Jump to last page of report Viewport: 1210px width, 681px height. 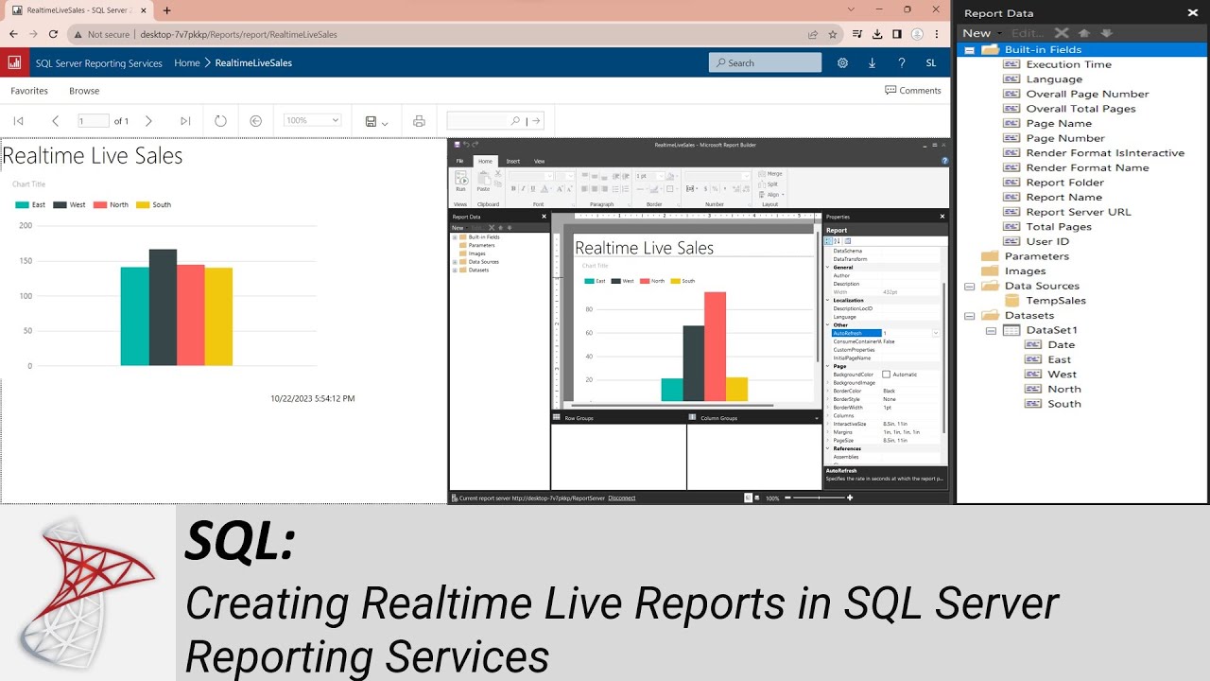click(x=185, y=121)
